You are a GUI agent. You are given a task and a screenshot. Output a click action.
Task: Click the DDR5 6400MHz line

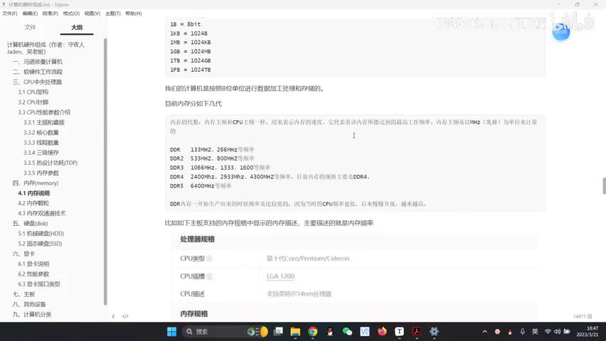click(x=201, y=185)
